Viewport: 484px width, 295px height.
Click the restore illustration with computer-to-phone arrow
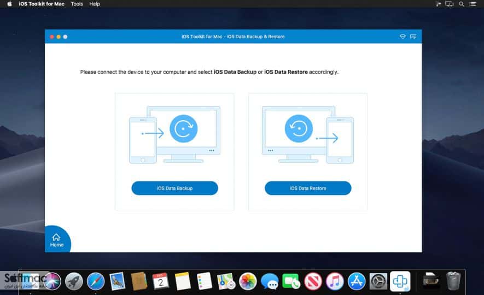pos(308,135)
